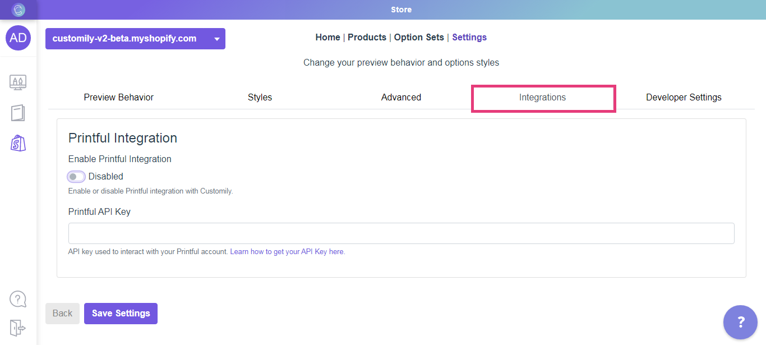Go to Option Sets
Screen dimensions: 766x345
coord(419,37)
